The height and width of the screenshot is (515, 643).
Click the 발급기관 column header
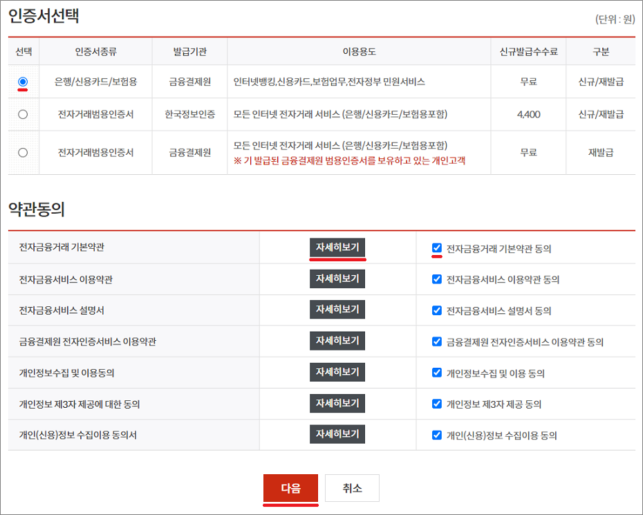pyautogui.click(x=189, y=52)
